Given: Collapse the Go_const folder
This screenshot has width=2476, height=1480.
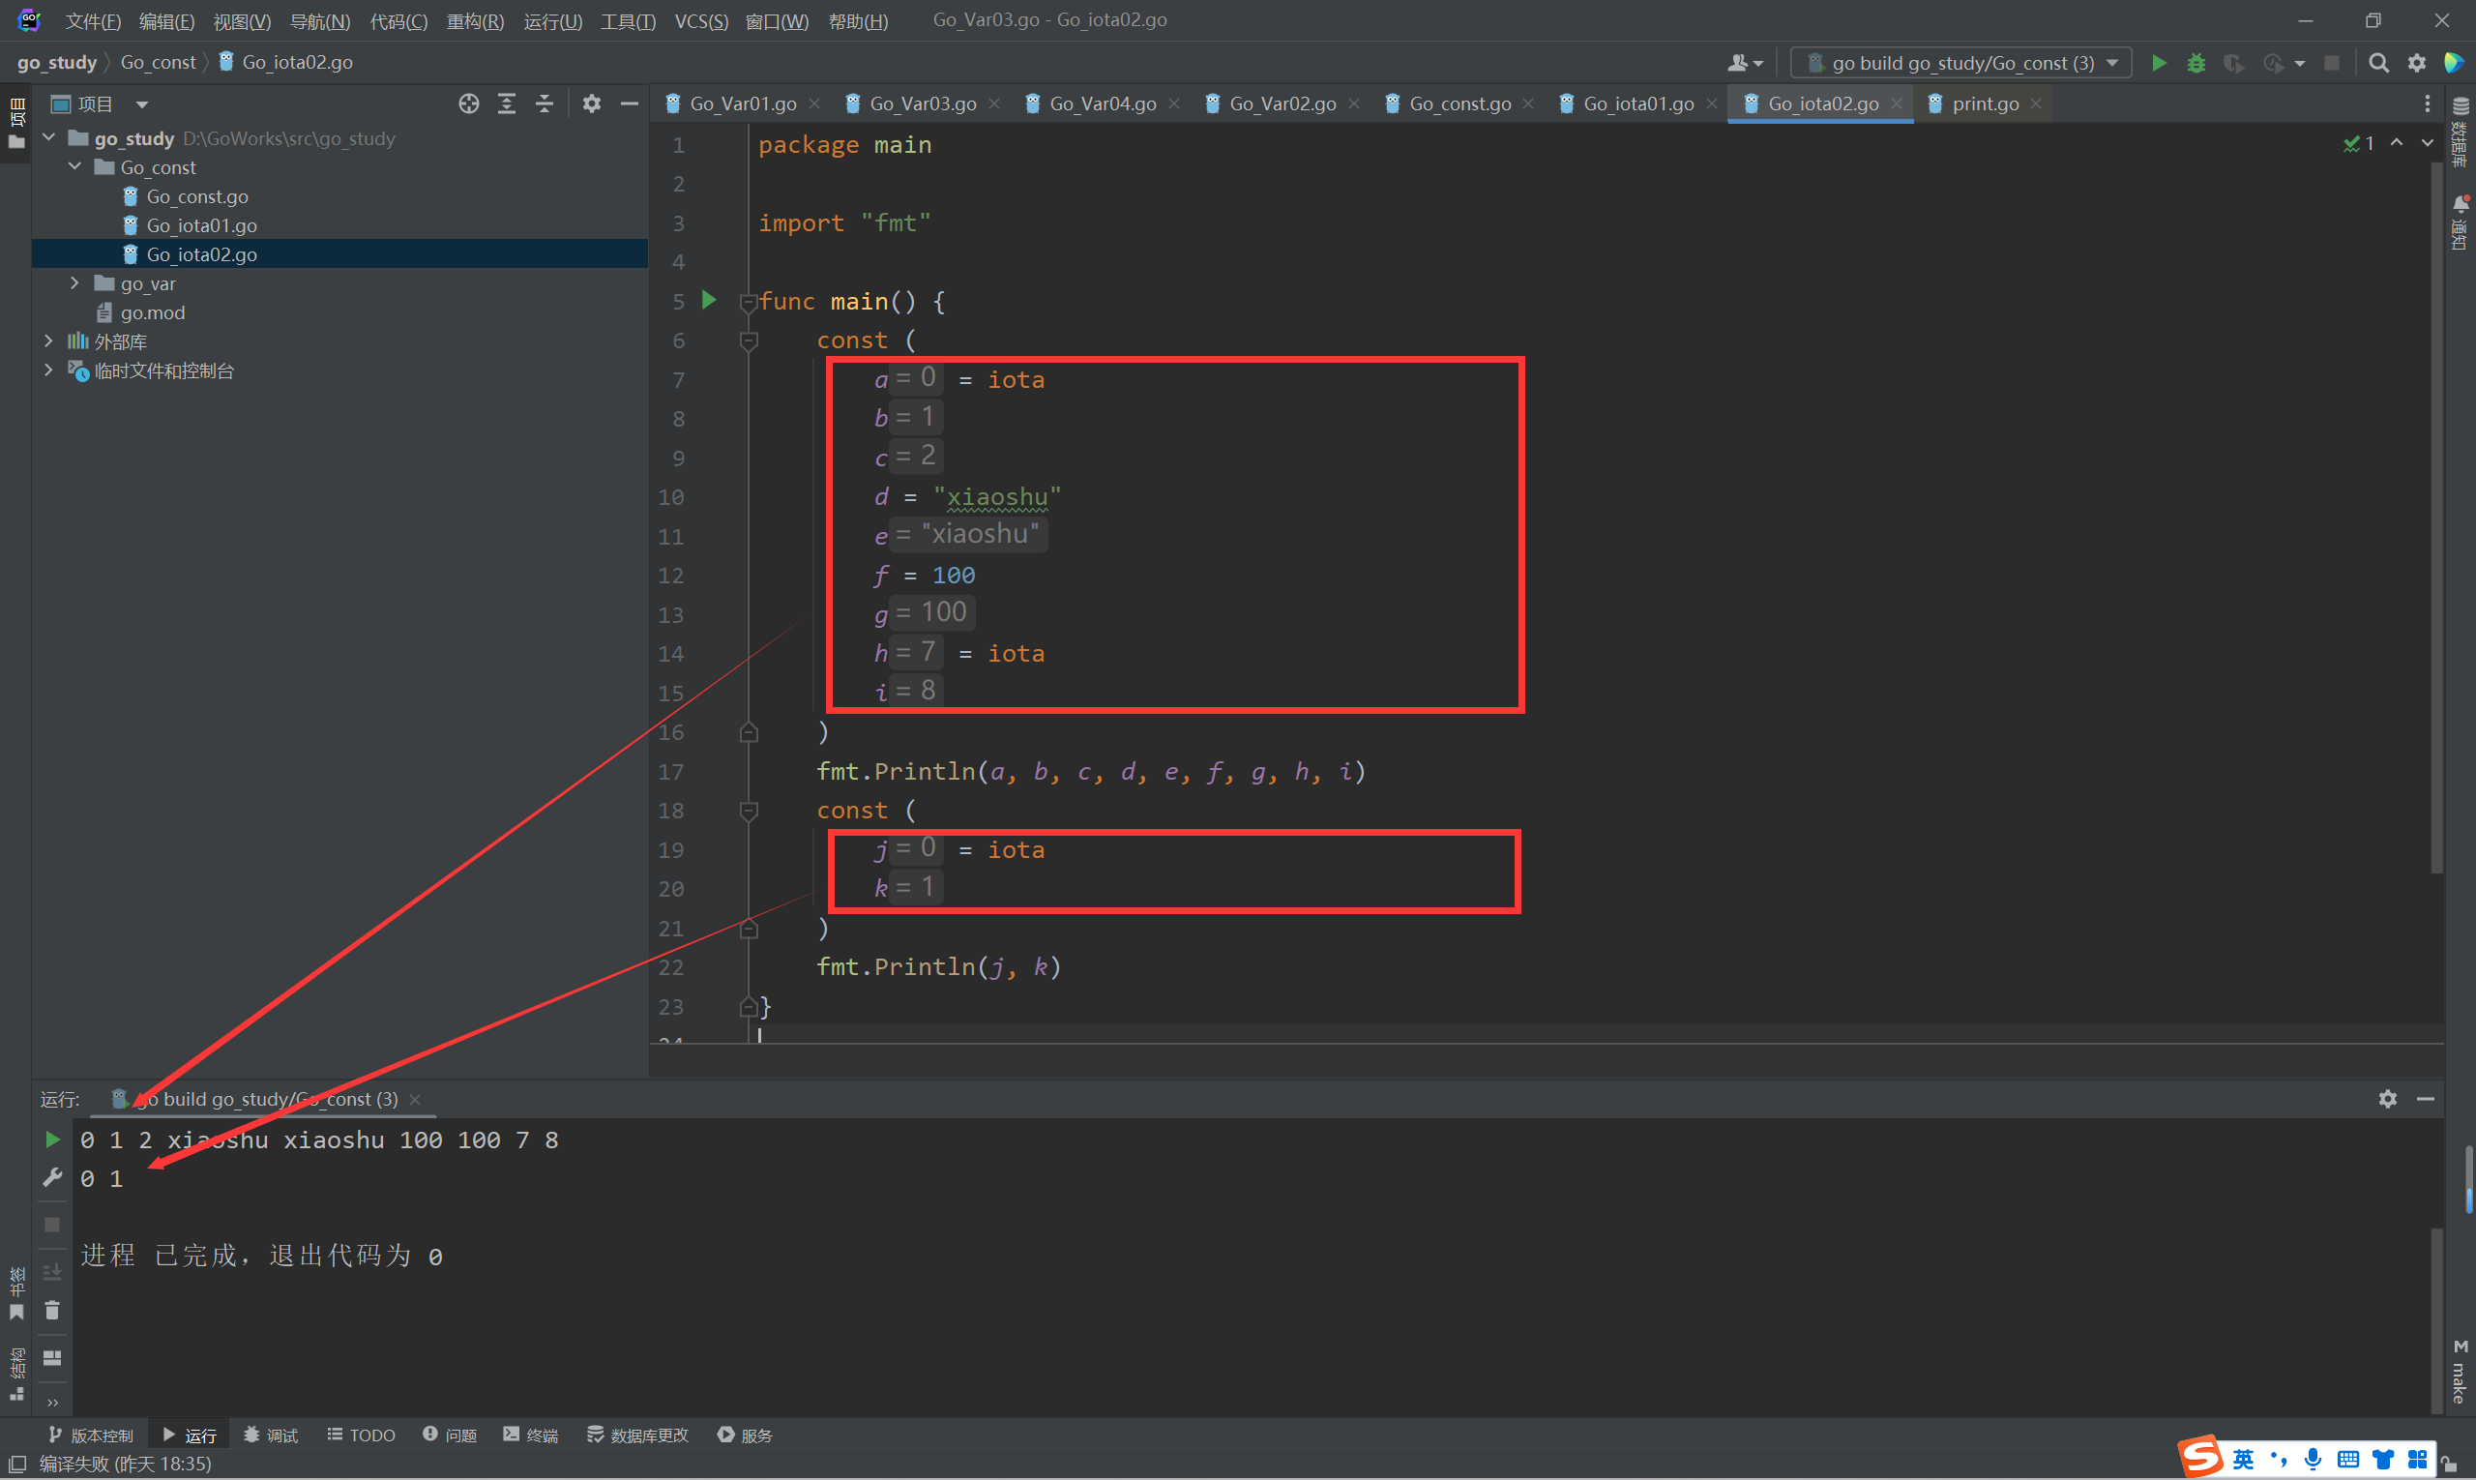Looking at the screenshot, I should point(74,166).
